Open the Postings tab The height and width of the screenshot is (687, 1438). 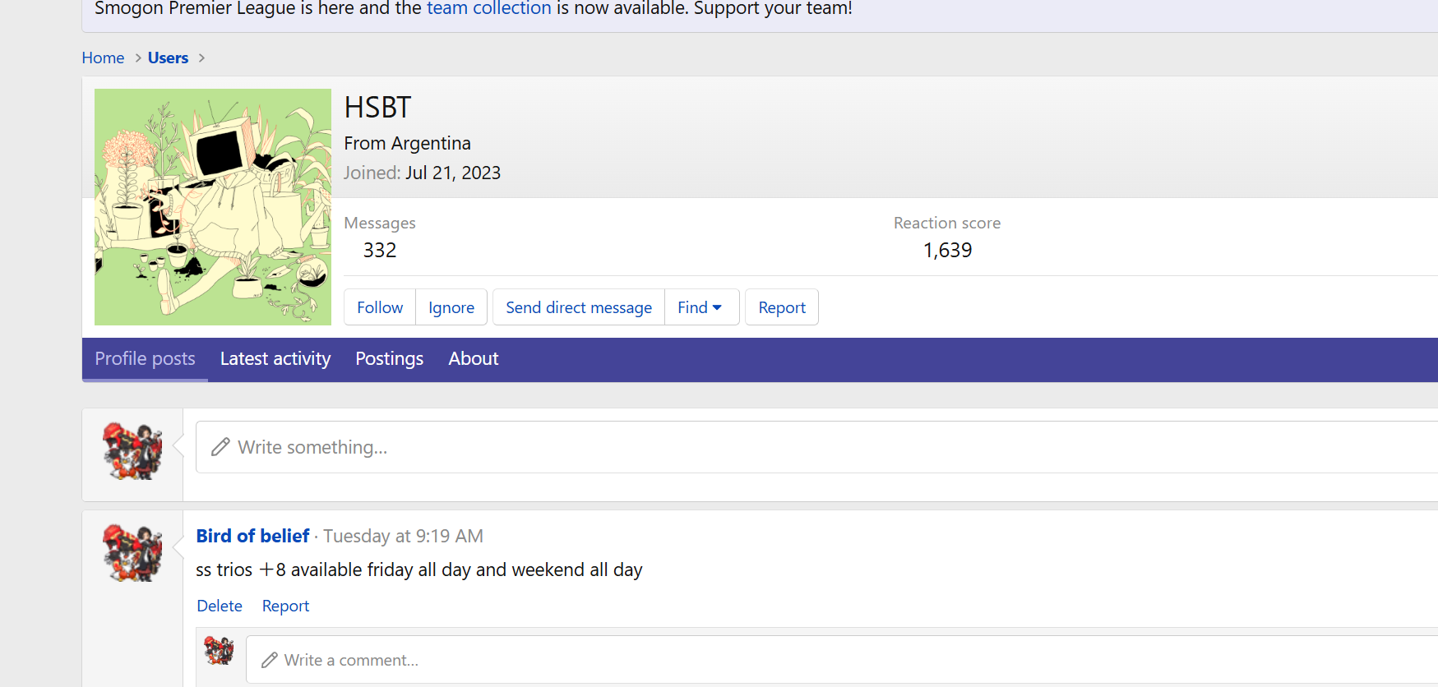coord(389,359)
